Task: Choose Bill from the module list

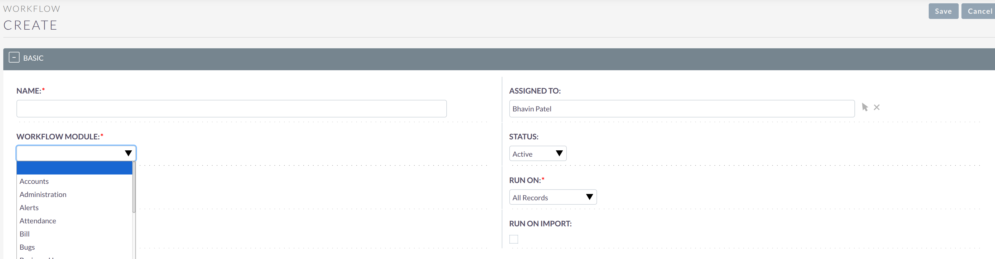Action: [25, 233]
